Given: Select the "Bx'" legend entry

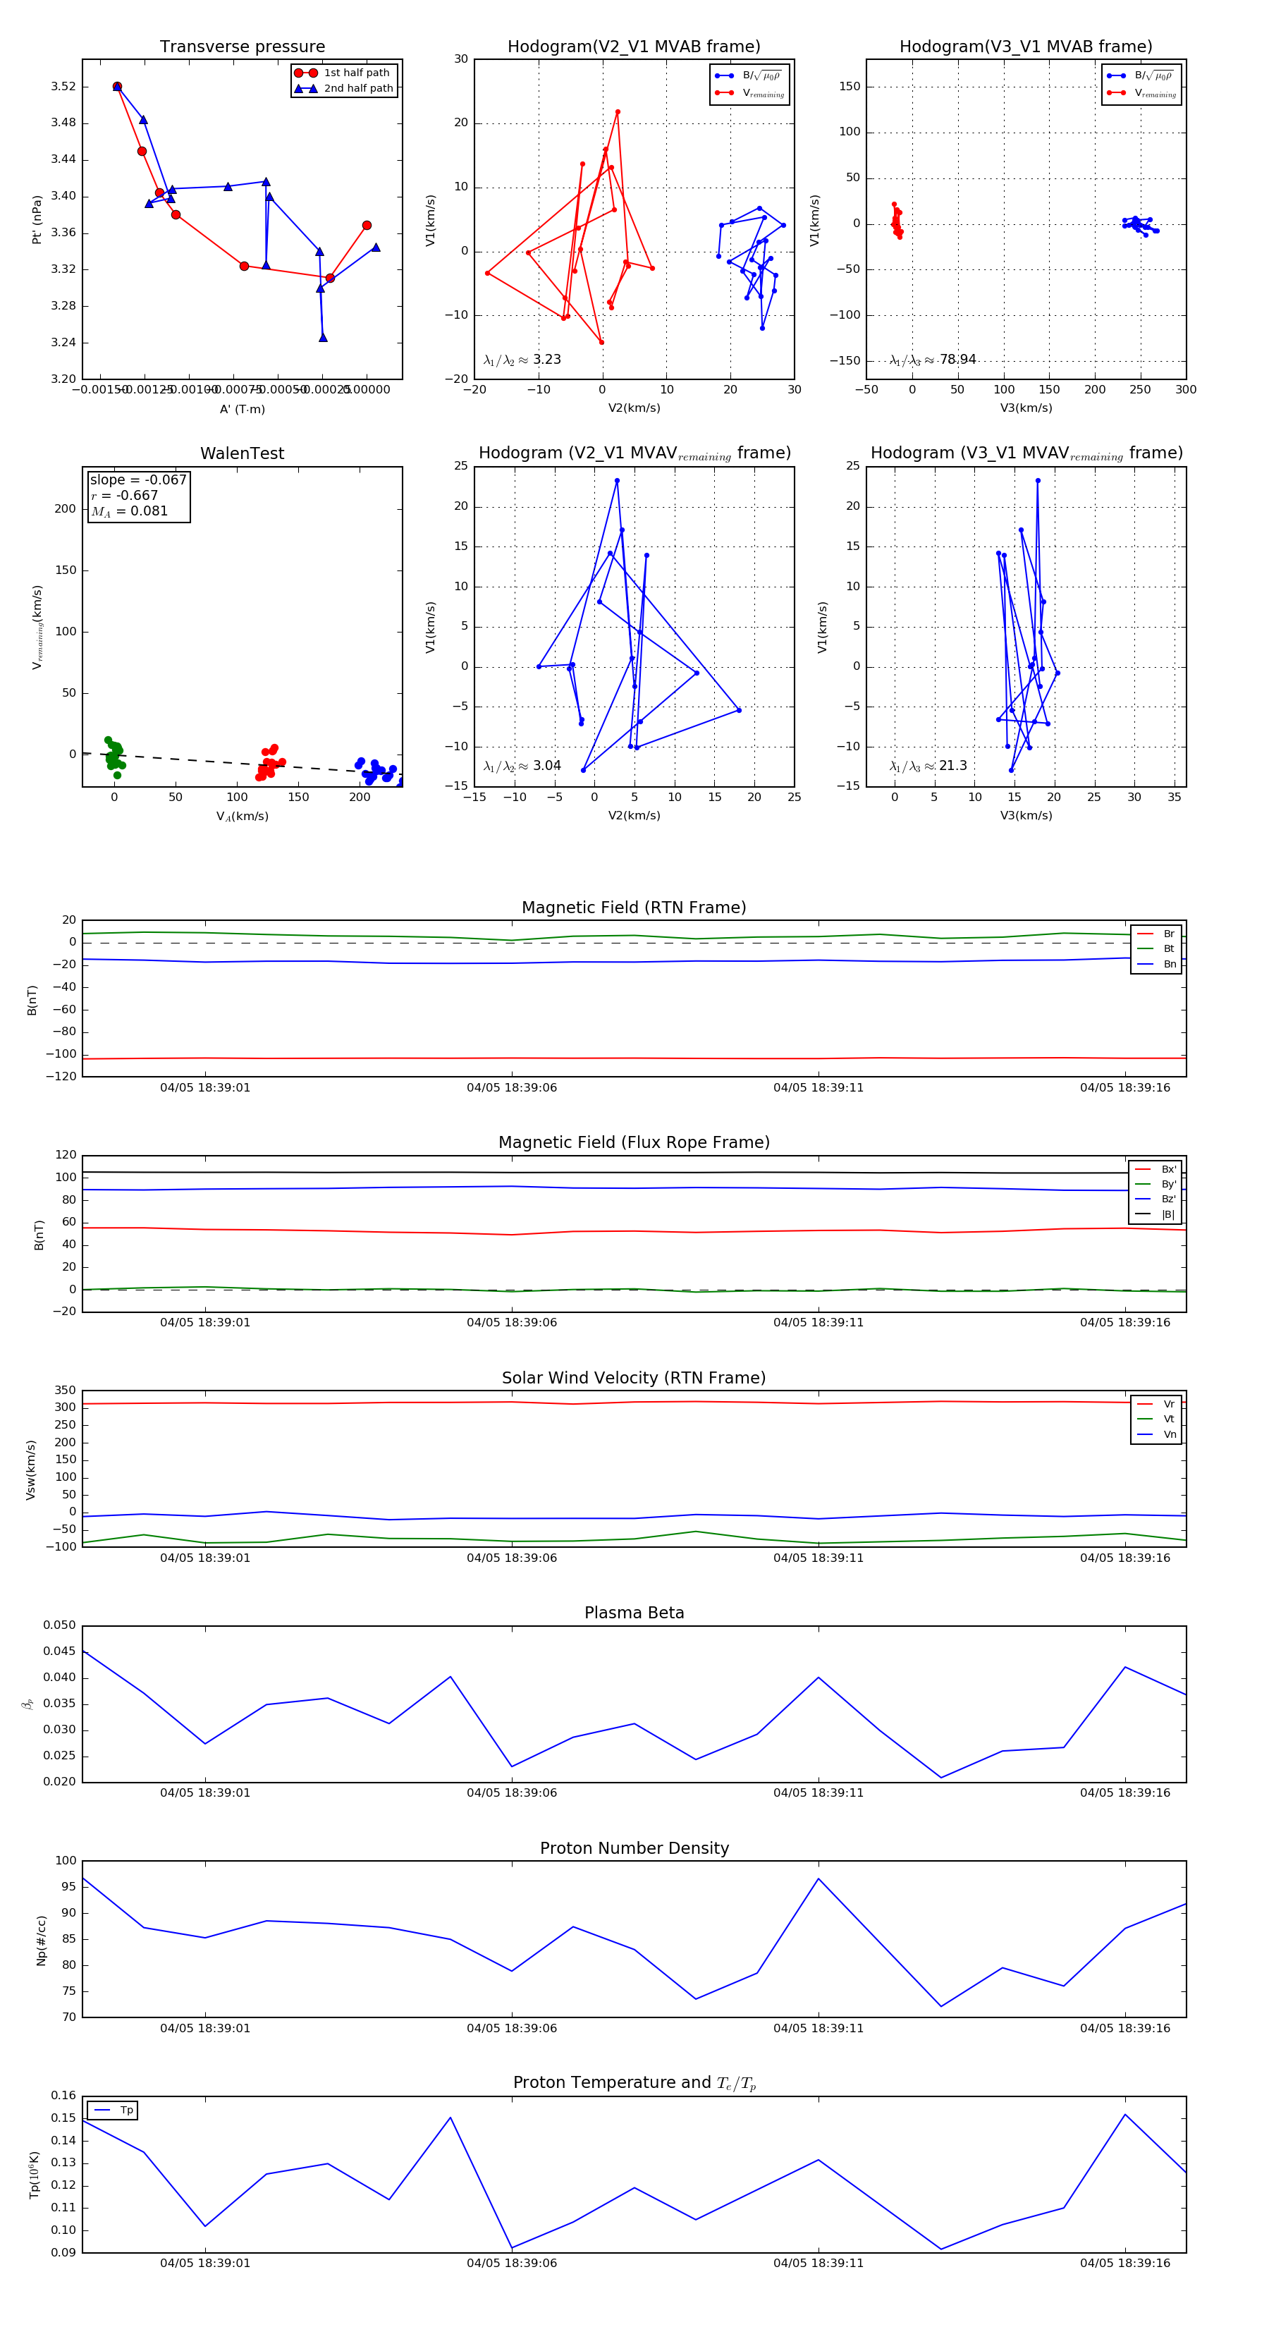Looking at the screenshot, I should pos(1155,1169).
